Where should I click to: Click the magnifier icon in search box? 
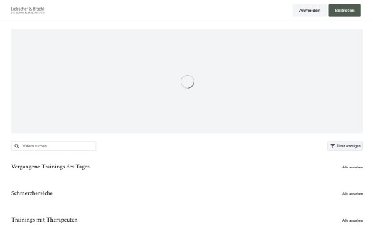[x=17, y=146]
